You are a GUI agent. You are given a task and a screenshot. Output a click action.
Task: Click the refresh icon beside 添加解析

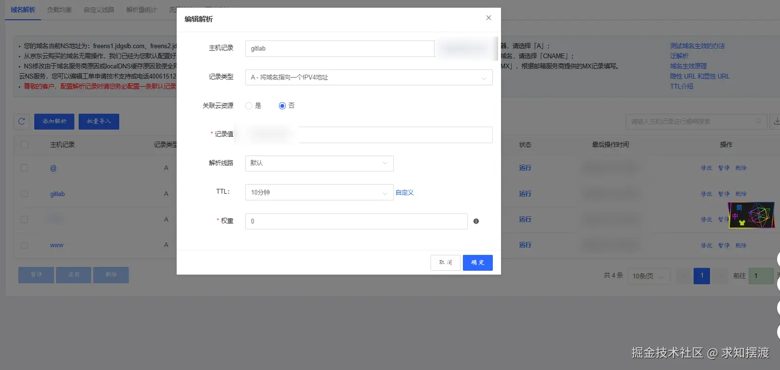[21, 121]
